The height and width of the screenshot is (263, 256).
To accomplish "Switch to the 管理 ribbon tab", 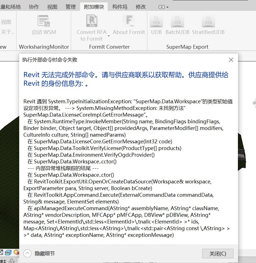I will [x=71, y=7].
